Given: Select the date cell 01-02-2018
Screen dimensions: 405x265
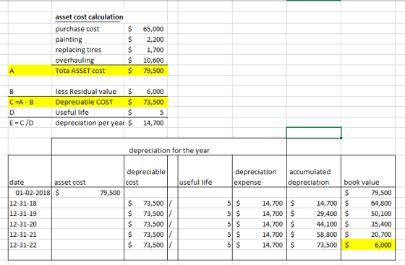Looking at the screenshot, I should (30, 193).
